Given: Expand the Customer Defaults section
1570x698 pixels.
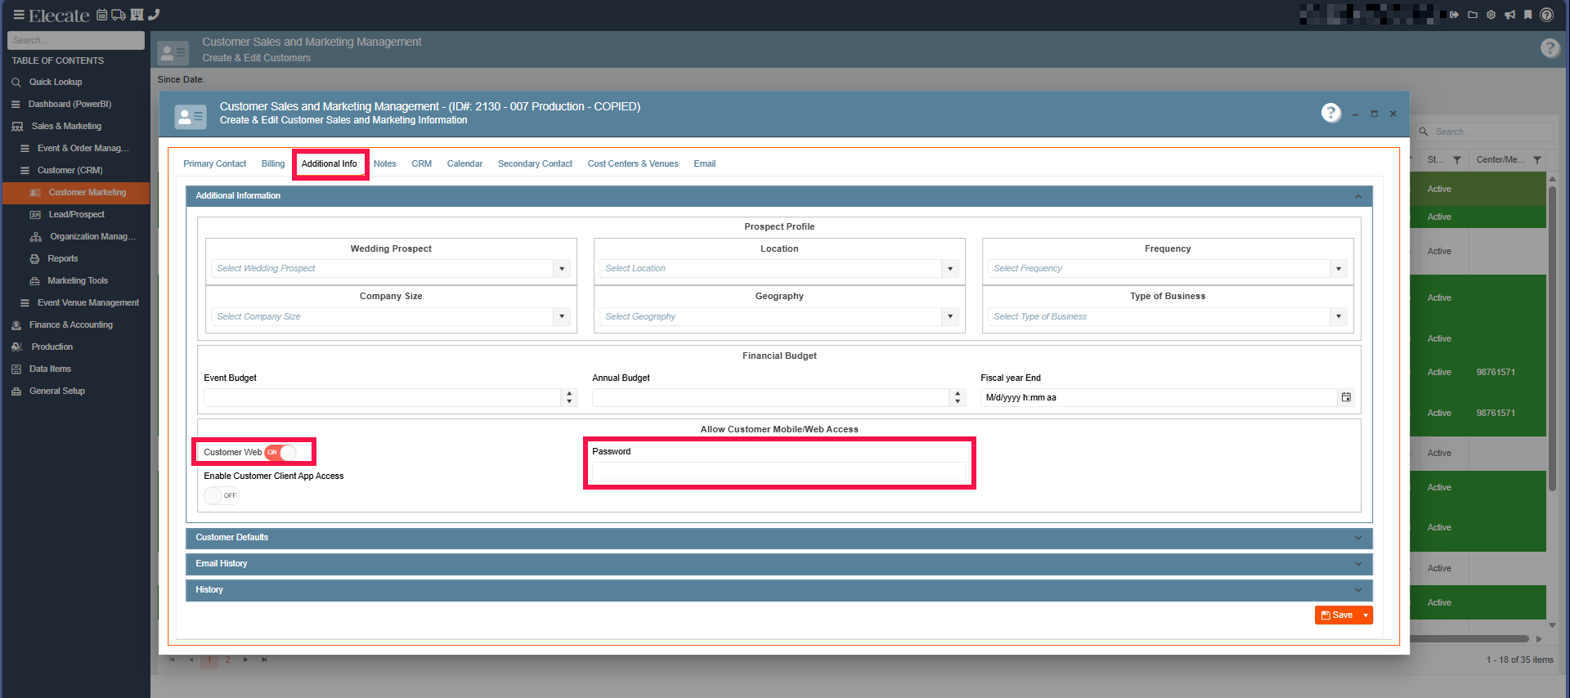Looking at the screenshot, I should 778,538.
